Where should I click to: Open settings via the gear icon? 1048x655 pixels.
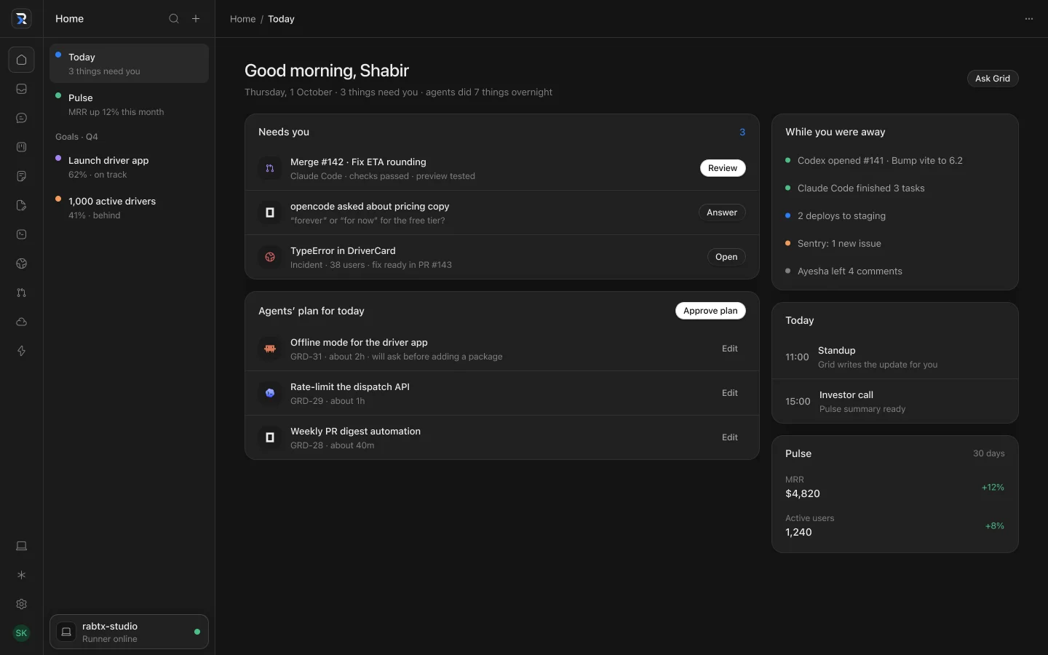pyautogui.click(x=21, y=604)
